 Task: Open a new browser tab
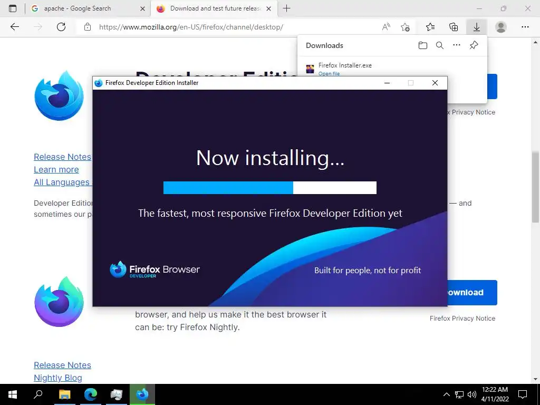click(286, 8)
